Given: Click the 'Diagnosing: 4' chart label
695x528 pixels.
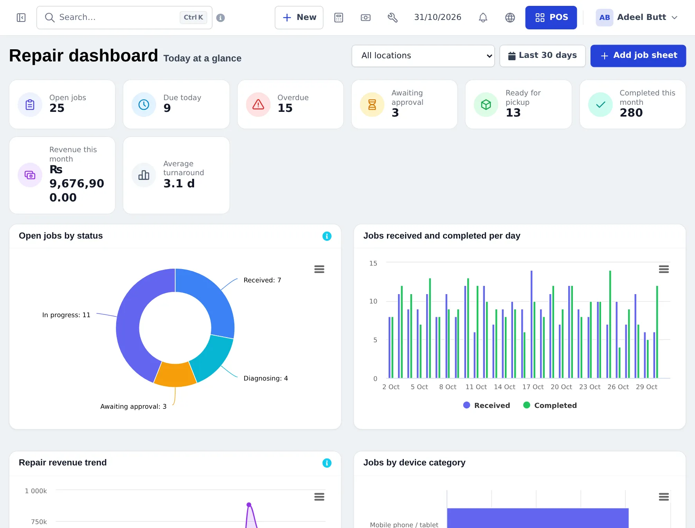Looking at the screenshot, I should pyautogui.click(x=266, y=378).
